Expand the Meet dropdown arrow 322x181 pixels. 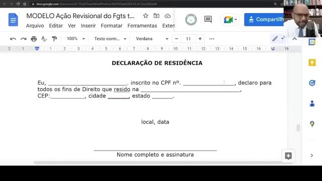(x=236, y=20)
